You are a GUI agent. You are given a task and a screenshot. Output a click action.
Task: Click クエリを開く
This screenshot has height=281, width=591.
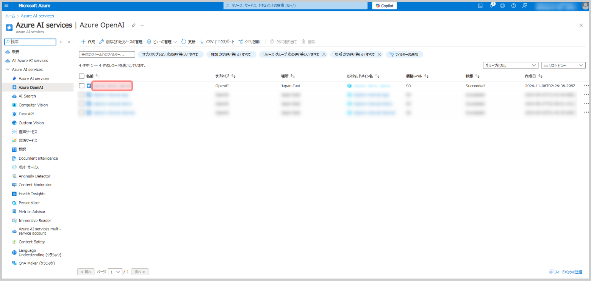point(250,42)
